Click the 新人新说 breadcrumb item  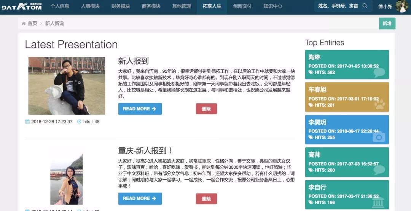(54, 23)
